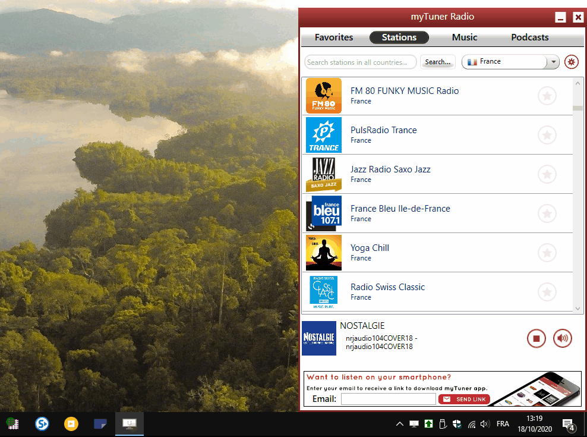Viewport: 587px width, 437px height.
Task: Toggle the Yoga Chill favorite star
Action: 547,253
